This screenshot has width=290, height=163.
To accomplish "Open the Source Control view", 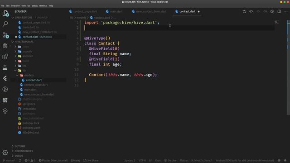I will pos(5,35).
